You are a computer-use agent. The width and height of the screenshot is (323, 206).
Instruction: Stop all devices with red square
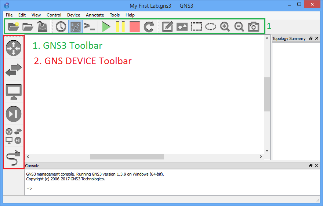pyautogui.click(x=134, y=26)
